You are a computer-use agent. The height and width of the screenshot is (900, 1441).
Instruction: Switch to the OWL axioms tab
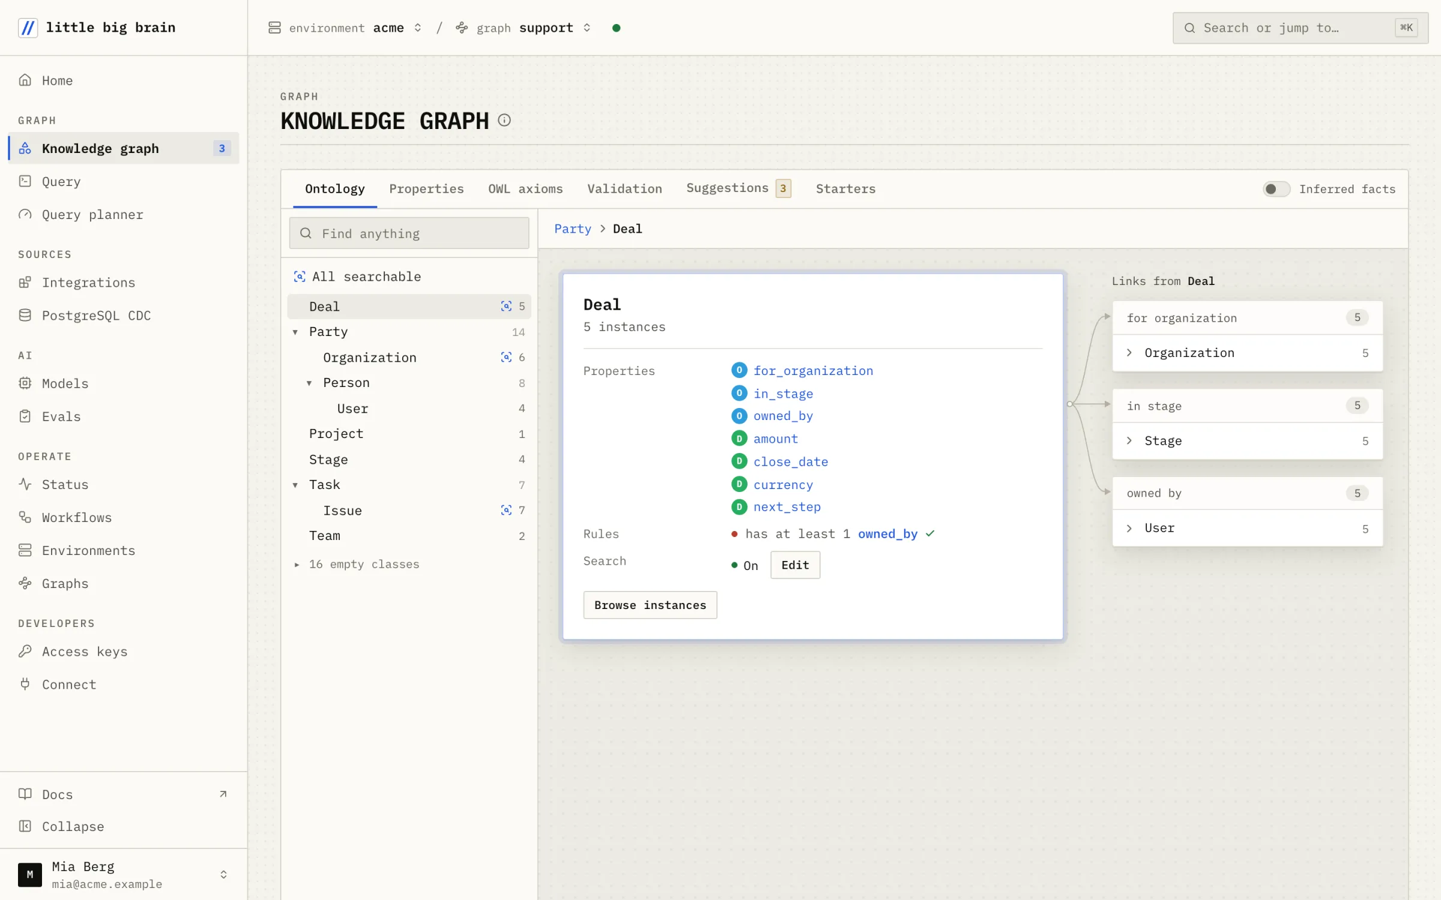tap(525, 189)
